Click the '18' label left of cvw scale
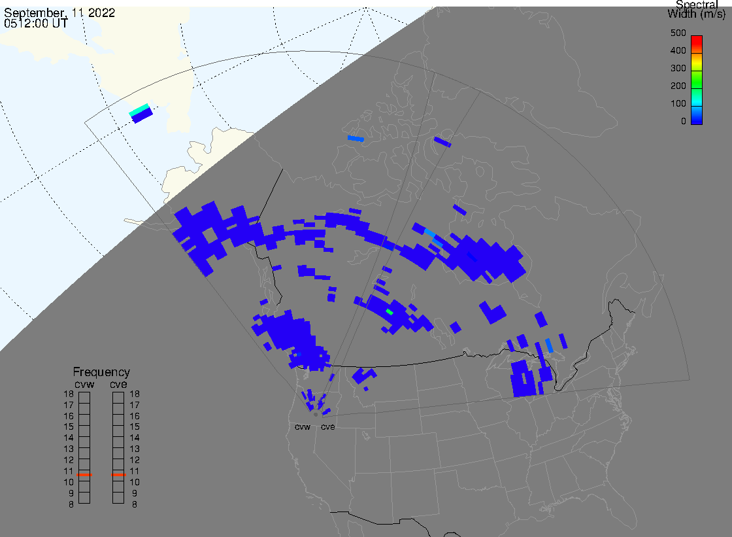Screen dimensions: 732x537 tap(69, 394)
